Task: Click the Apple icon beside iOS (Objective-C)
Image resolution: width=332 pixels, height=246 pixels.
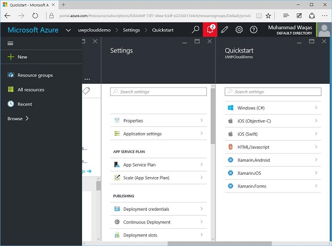Action: point(231,121)
